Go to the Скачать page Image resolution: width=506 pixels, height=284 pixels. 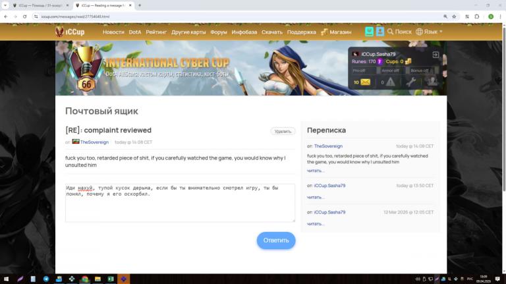[272, 32]
